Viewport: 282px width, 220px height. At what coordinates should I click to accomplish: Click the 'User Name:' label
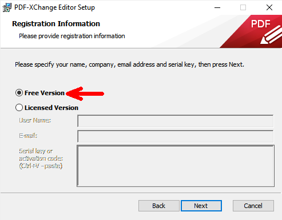[35, 120]
